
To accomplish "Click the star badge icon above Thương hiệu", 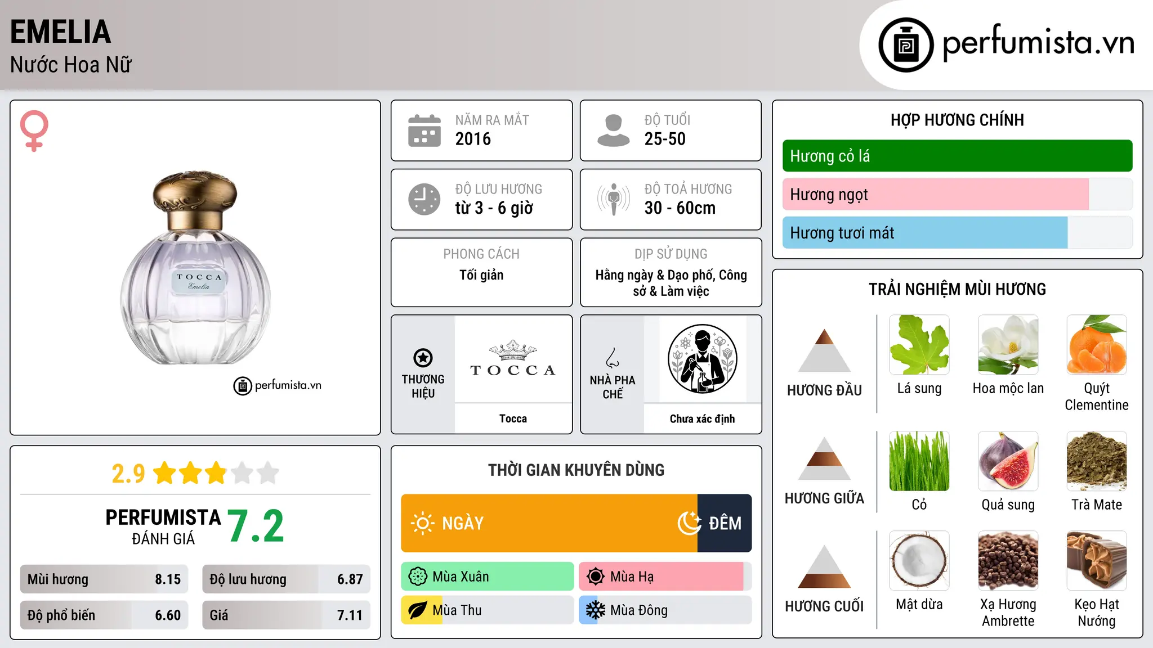I will [x=423, y=358].
